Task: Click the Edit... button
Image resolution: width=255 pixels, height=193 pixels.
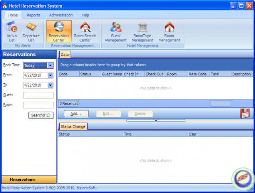Action: point(108,114)
